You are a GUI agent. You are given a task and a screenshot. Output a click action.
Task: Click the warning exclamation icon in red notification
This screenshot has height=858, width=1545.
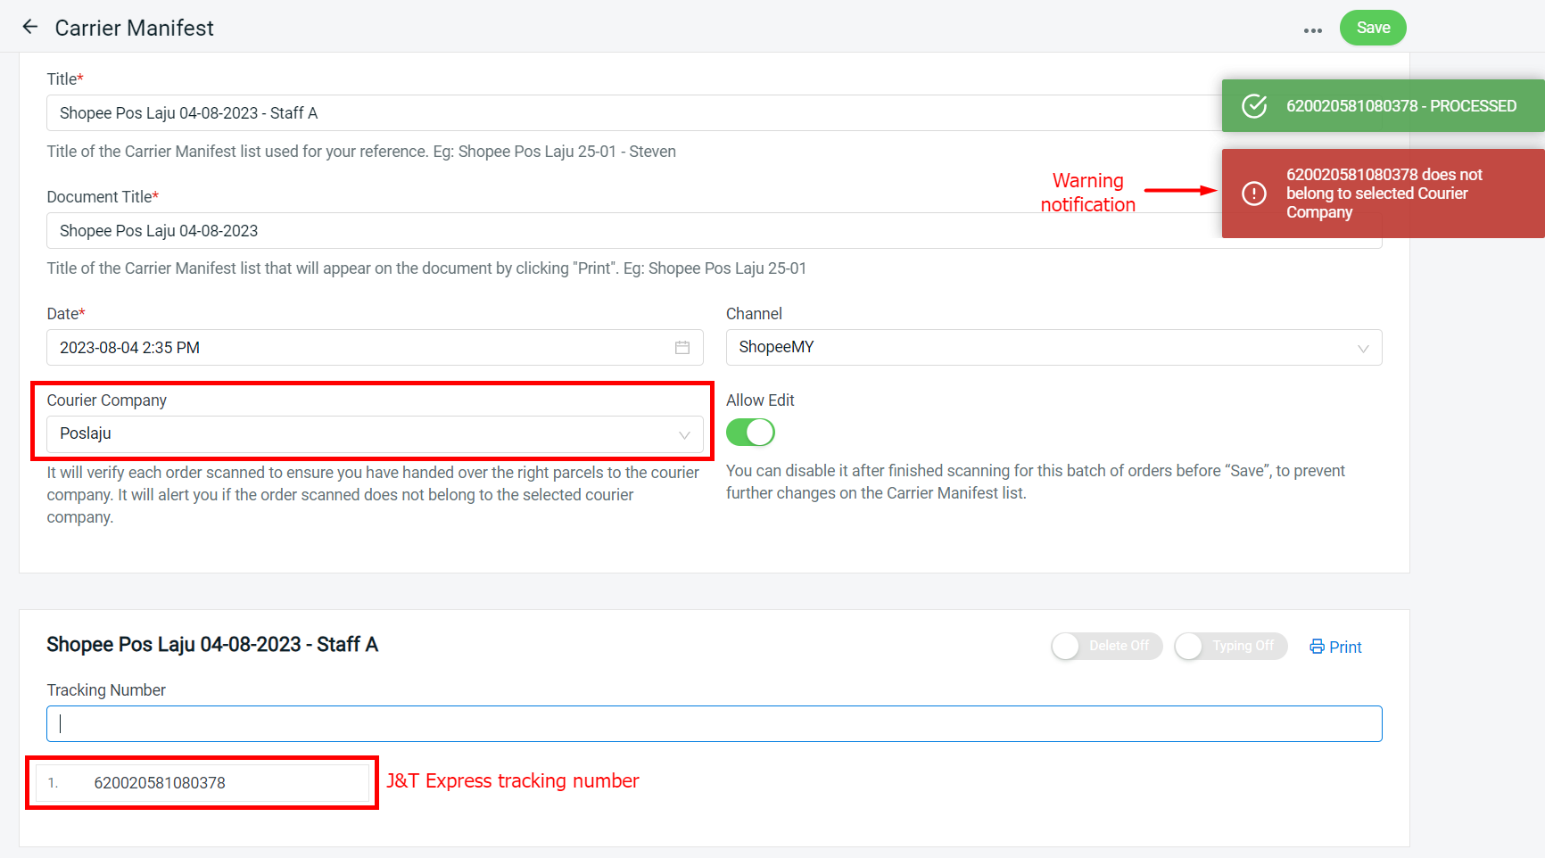coord(1254,194)
